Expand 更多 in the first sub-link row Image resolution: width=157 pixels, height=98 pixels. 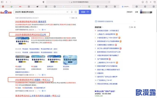click(55, 49)
